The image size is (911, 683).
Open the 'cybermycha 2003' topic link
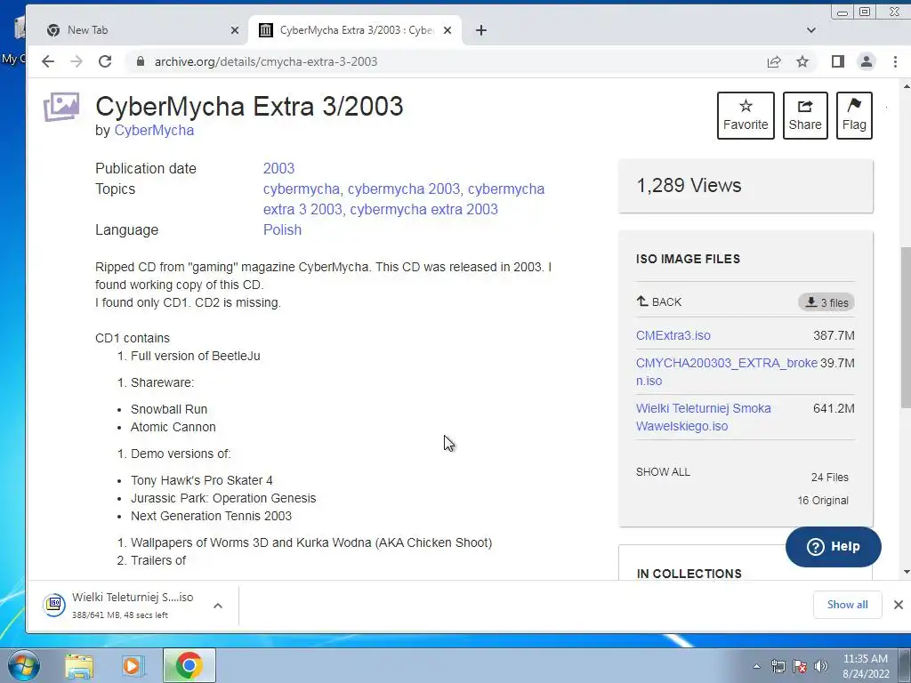coord(404,189)
